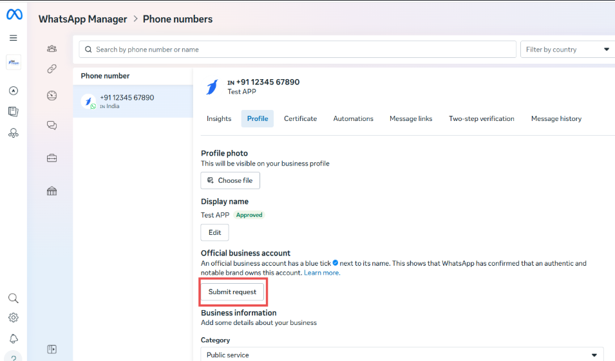The height and width of the screenshot is (361, 615).
Task: Open the briefcase icon in sidebar
Action: [x=52, y=158]
